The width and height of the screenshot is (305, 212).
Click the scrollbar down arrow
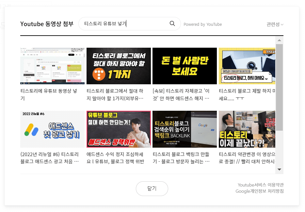point(279,170)
